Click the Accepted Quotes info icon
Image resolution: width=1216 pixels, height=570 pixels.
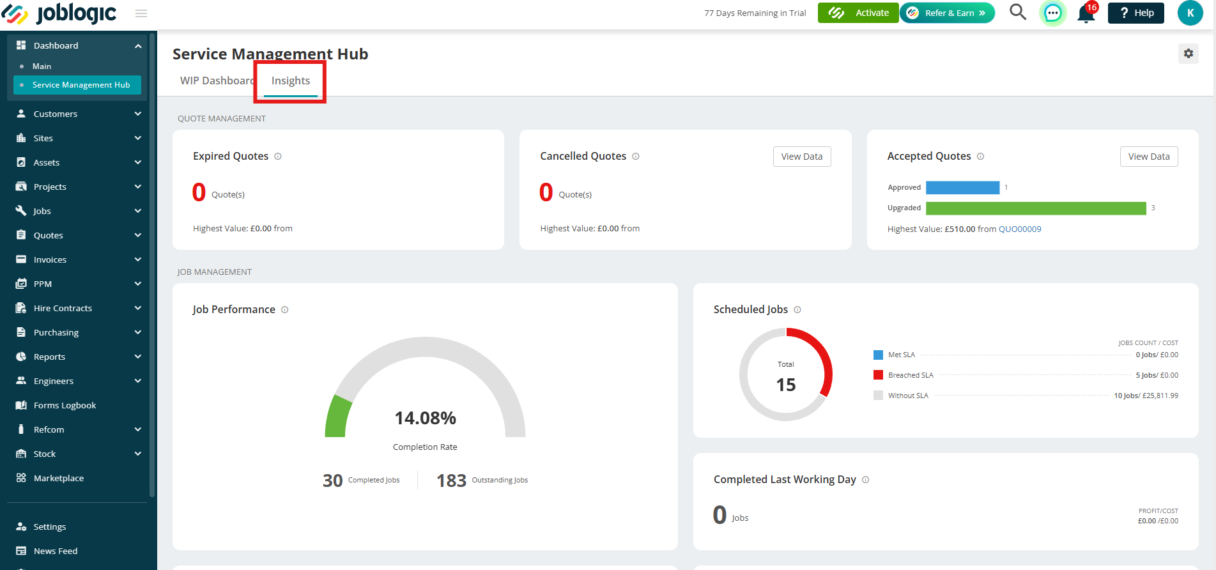coord(980,157)
